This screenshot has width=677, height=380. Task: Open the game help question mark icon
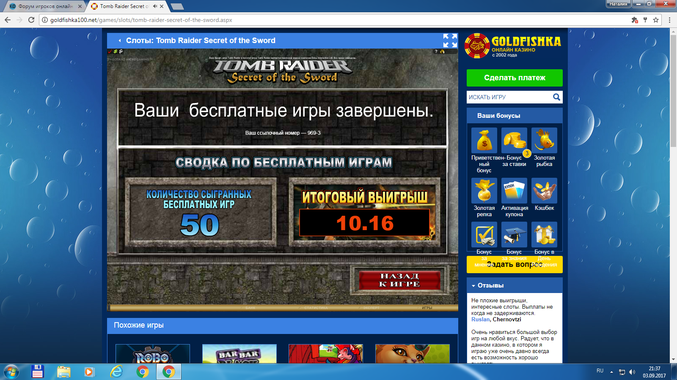tap(436, 52)
